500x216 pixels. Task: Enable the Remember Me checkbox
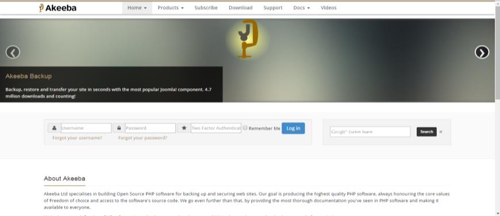pos(245,128)
